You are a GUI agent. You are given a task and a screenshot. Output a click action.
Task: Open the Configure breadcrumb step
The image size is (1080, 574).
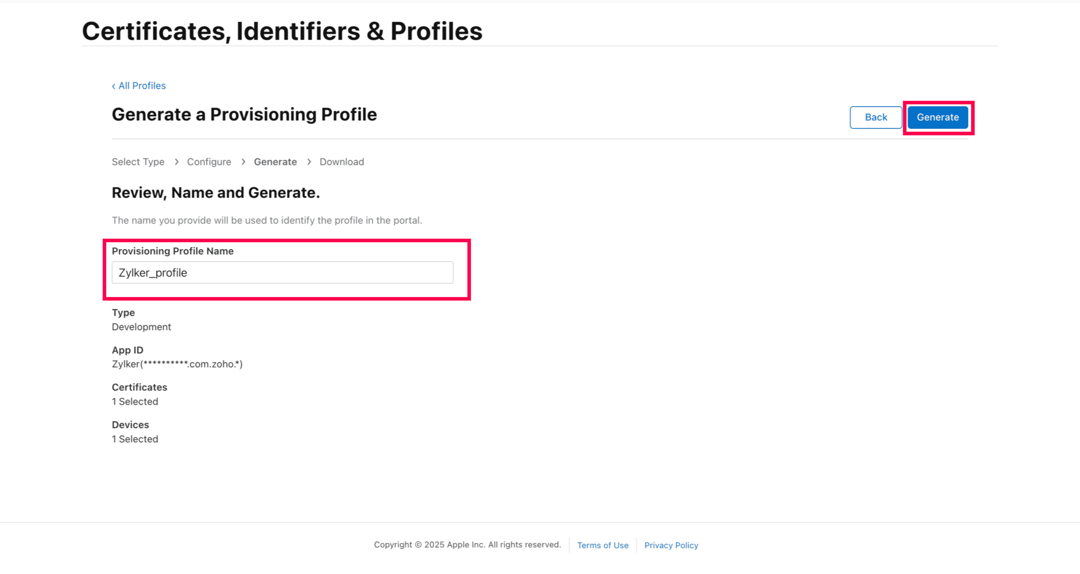pyautogui.click(x=209, y=162)
